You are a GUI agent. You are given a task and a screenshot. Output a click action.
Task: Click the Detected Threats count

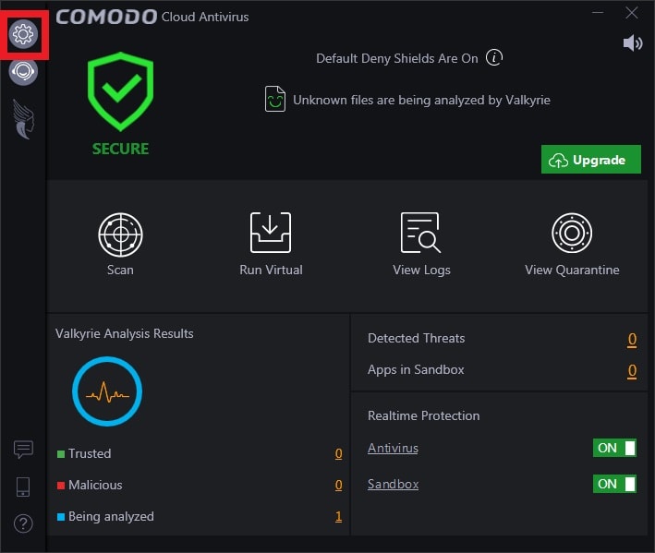point(632,340)
